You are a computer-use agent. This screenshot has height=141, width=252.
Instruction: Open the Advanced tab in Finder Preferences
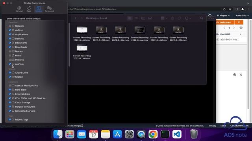pyautogui.click(x=49, y=9)
